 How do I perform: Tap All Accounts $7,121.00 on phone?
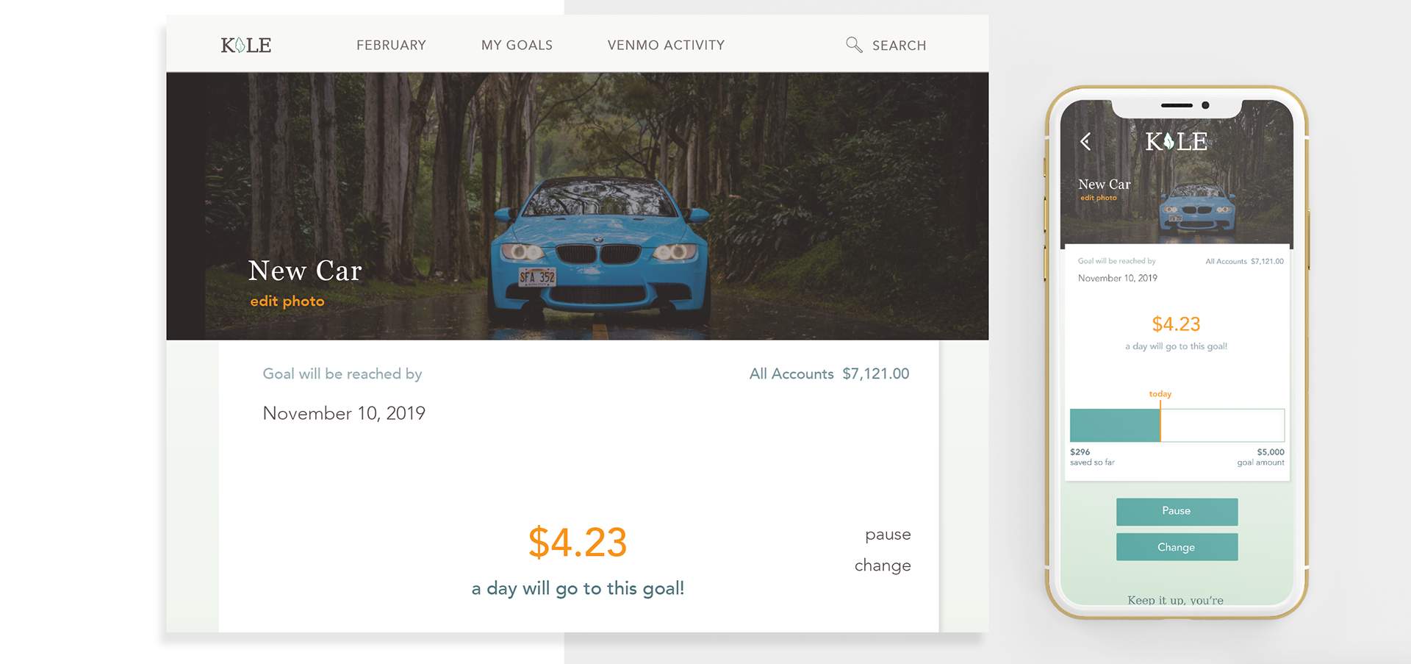[x=1244, y=261]
